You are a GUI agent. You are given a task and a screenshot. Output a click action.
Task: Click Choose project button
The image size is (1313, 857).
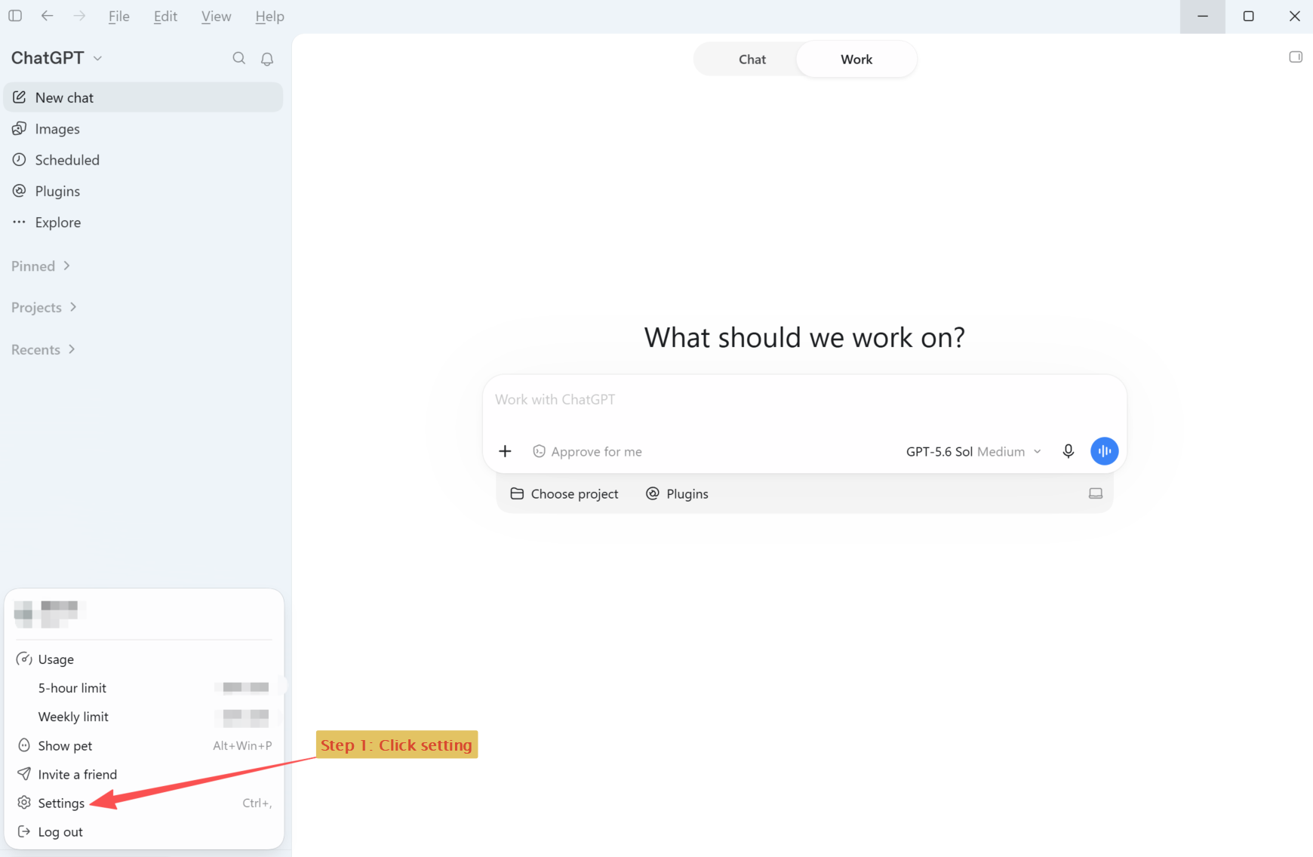click(x=564, y=493)
